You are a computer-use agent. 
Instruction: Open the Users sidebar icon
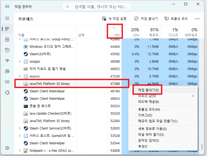[x=7, y=71]
